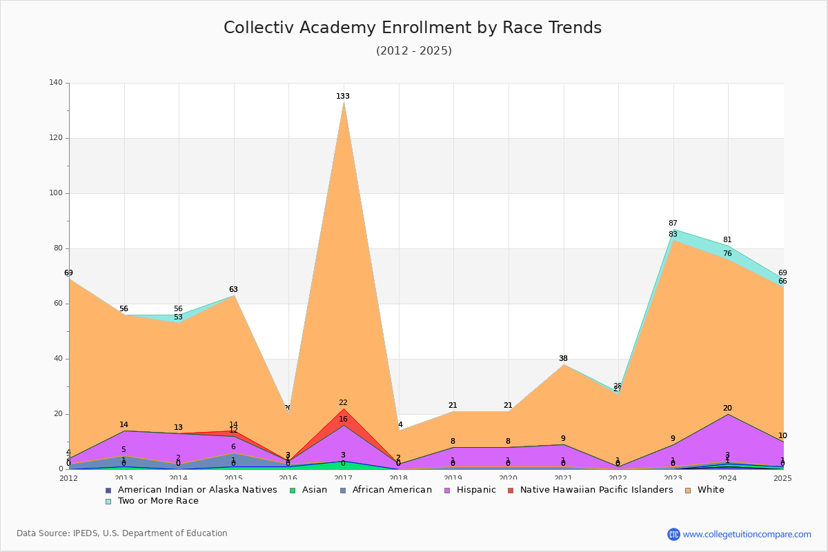828x552 pixels.
Task: Toggle the American Indian or Alaska Natives legend entry
Action: (190, 490)
